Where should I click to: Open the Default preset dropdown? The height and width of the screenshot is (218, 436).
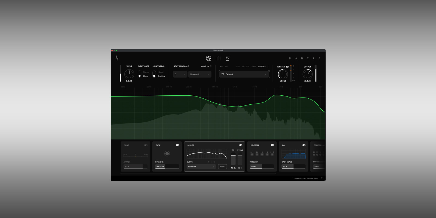pyautogui.click(x=244, y=74)
